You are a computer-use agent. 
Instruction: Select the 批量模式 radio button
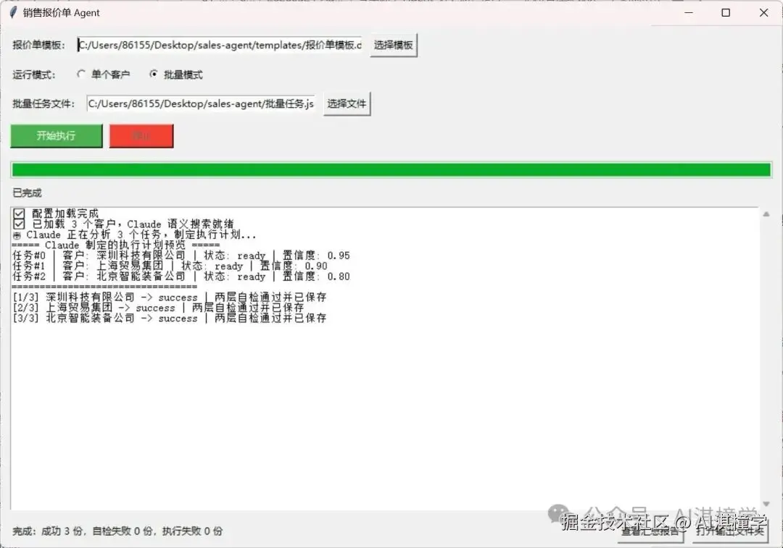(x=152, y=73)
